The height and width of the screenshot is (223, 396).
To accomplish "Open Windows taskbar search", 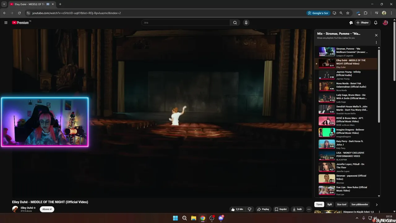I will tap(185, 218).
